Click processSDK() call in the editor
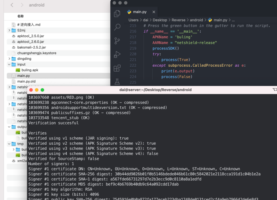This screenshot has height=200, width=277. [166, 48]
